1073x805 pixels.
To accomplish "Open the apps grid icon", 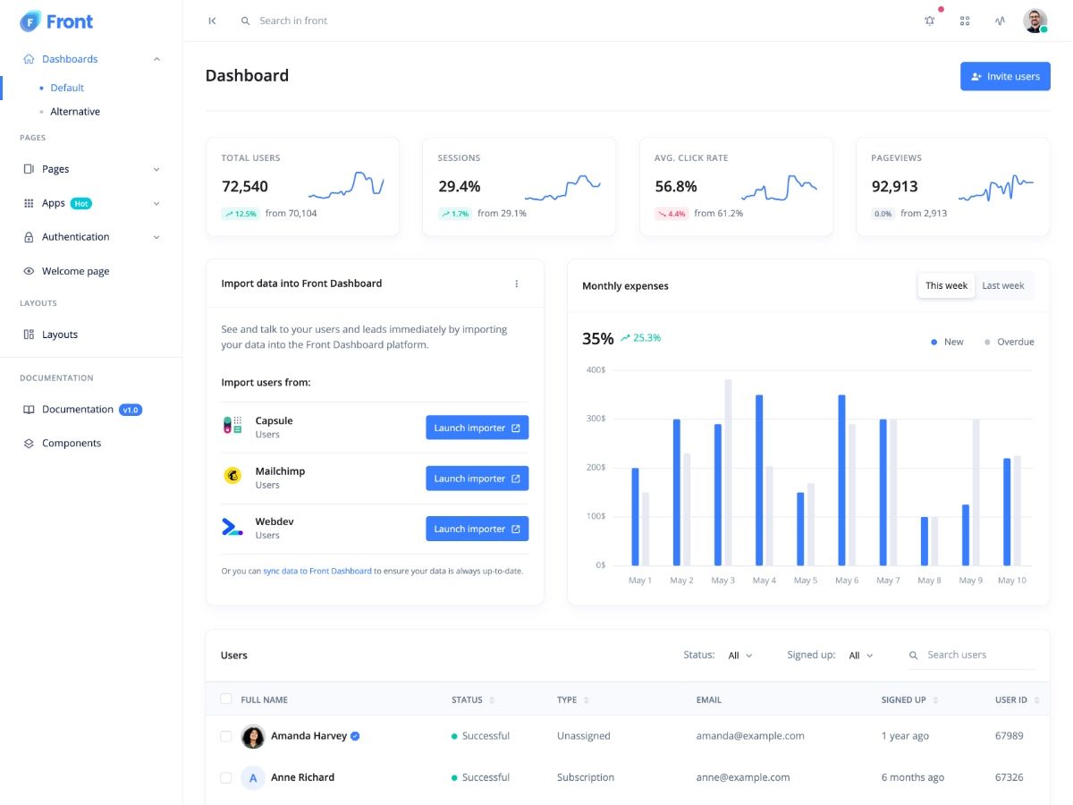I will (x=965, y=21).
